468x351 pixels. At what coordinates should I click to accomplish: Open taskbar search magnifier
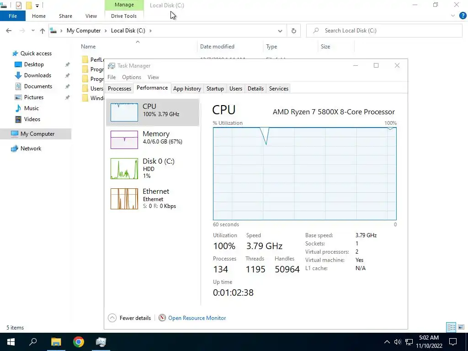tap(33, 342)
